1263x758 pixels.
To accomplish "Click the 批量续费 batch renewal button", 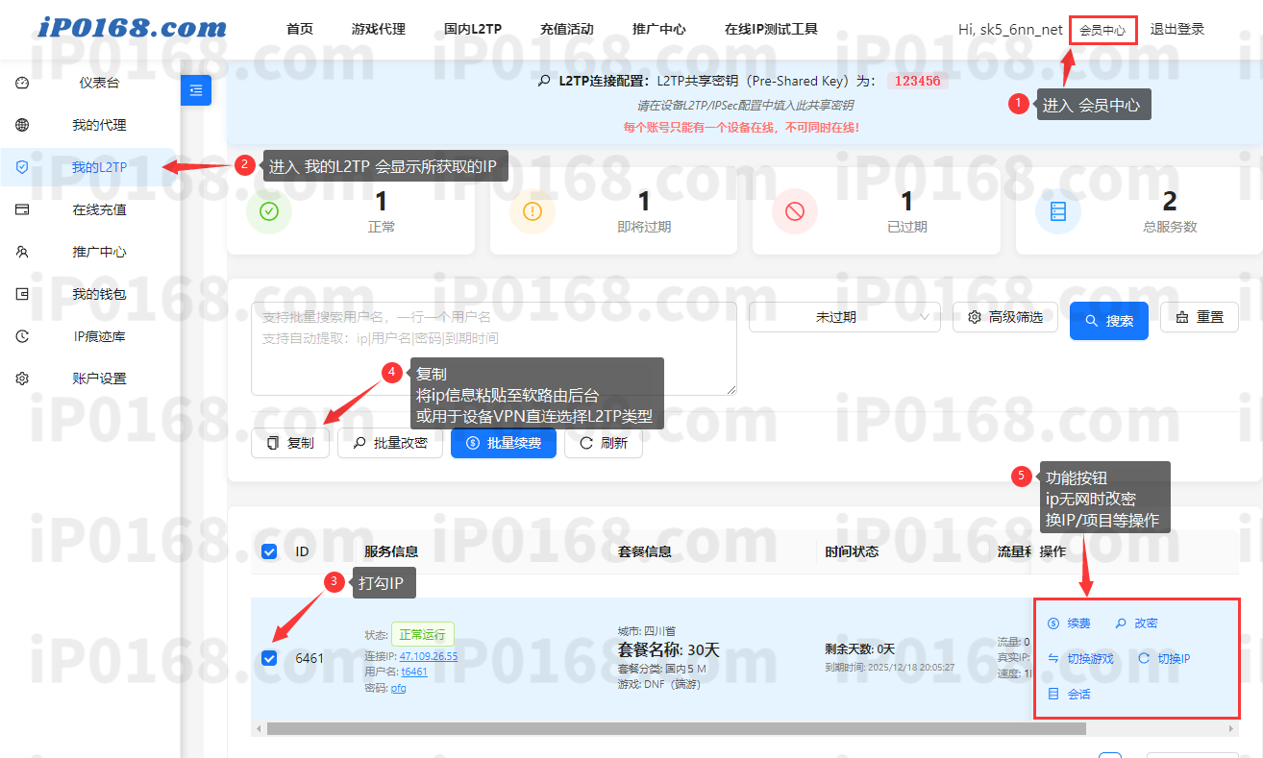I will click(503, 442).
